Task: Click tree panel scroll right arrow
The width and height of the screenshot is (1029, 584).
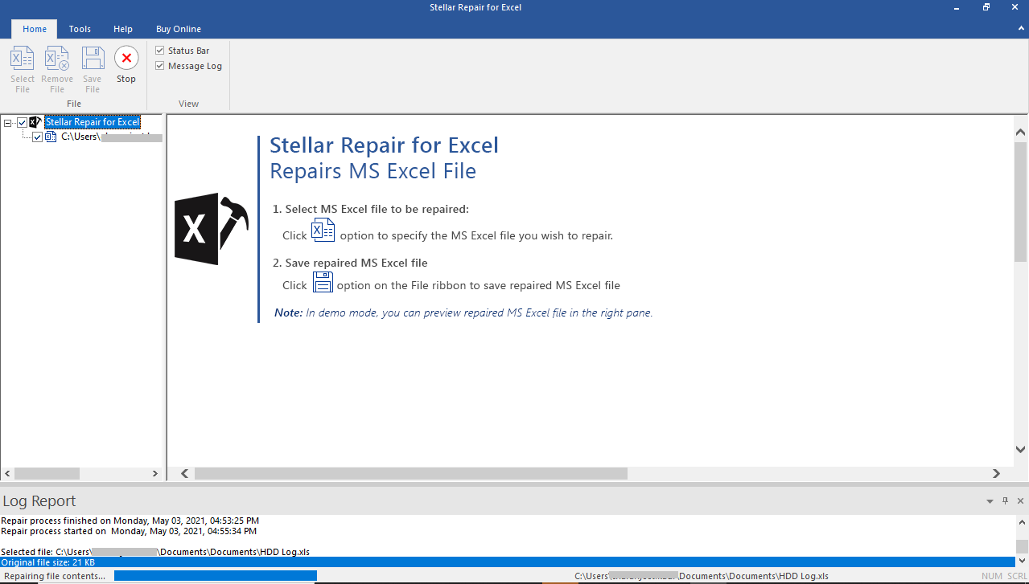Action: (x=156, y=474)
